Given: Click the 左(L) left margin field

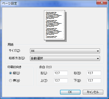Looking at the screenshot, I should coord(61,73).
